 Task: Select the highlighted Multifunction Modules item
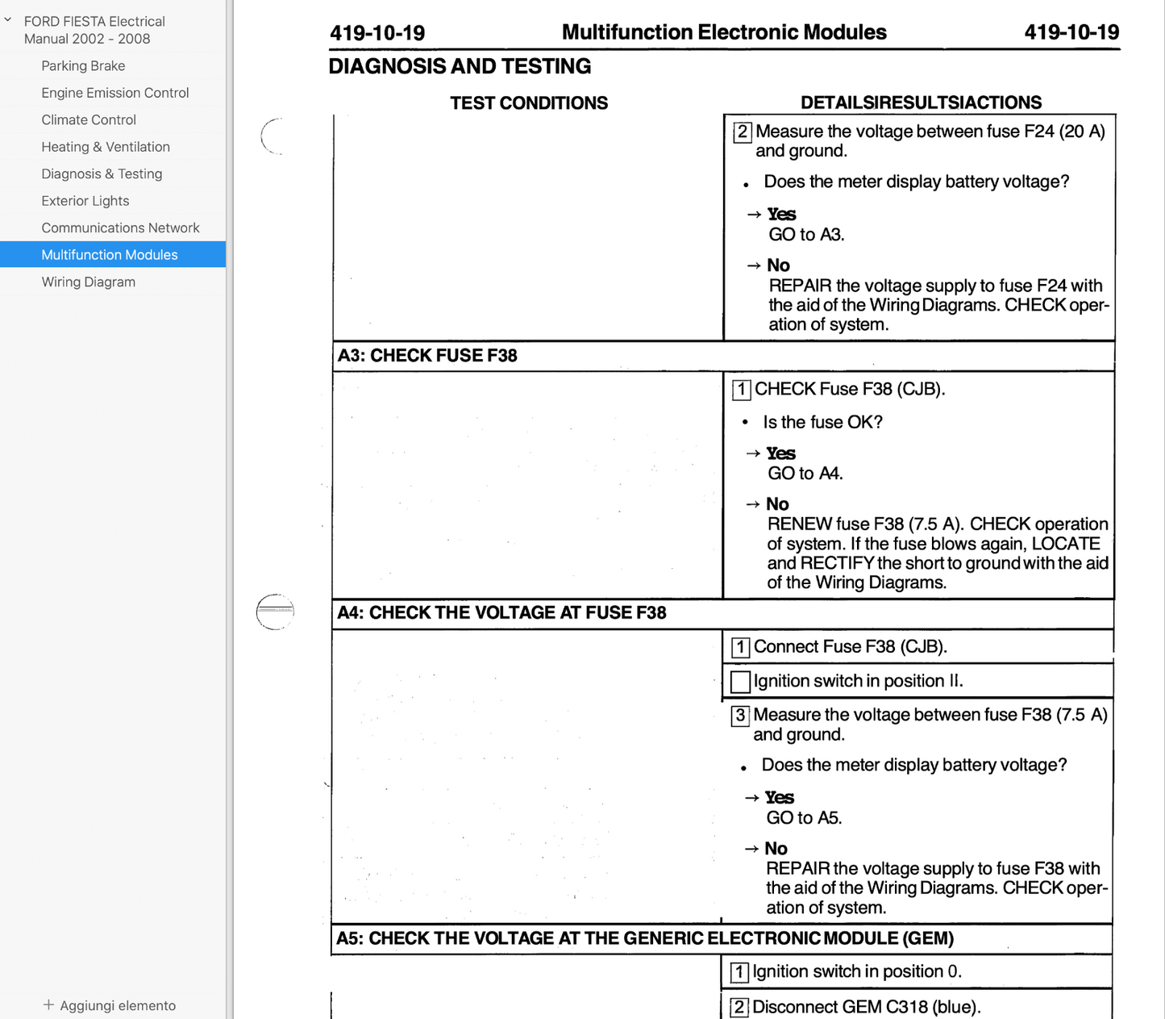point(109,255)
